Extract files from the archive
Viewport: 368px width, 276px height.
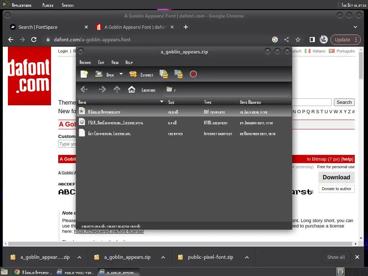coord(141,75)
